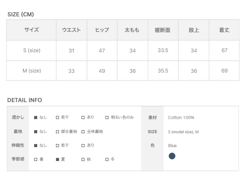Image resolution: width=246 pixels, height=190 pixels.
Task: Check the 透かし 若干 checkbox
Action: click(x=58, y=118)
